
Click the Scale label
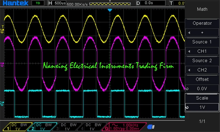(202, 98)
